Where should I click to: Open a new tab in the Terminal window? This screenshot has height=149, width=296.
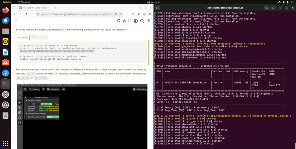click(x=157, y=8)
